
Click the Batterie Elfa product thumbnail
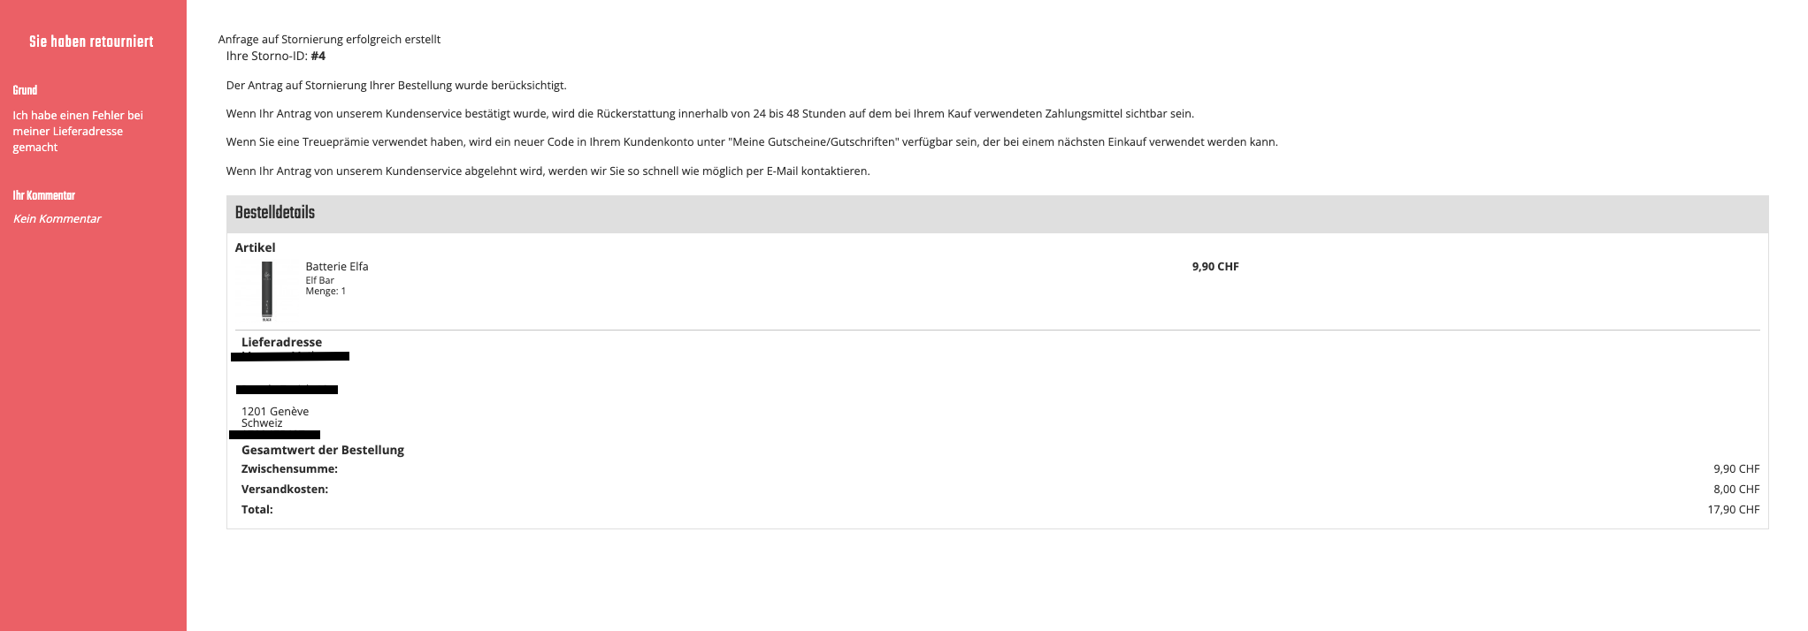click(267, 291)
